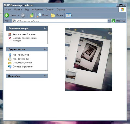
Task: Collapse the Другие места panel
Action: (45, 49)
